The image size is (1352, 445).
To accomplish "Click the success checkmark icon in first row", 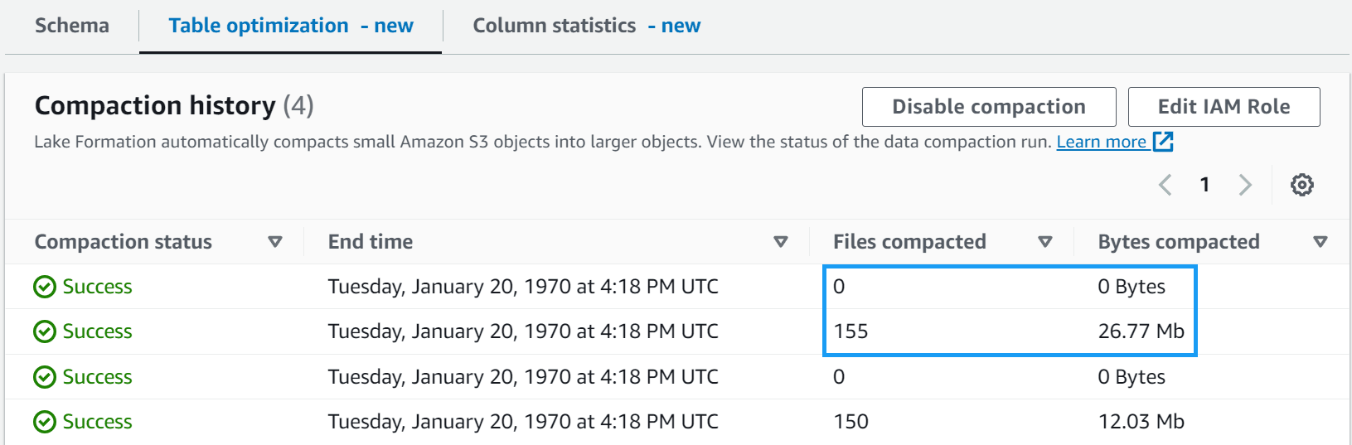I will (x=45, y=287).
